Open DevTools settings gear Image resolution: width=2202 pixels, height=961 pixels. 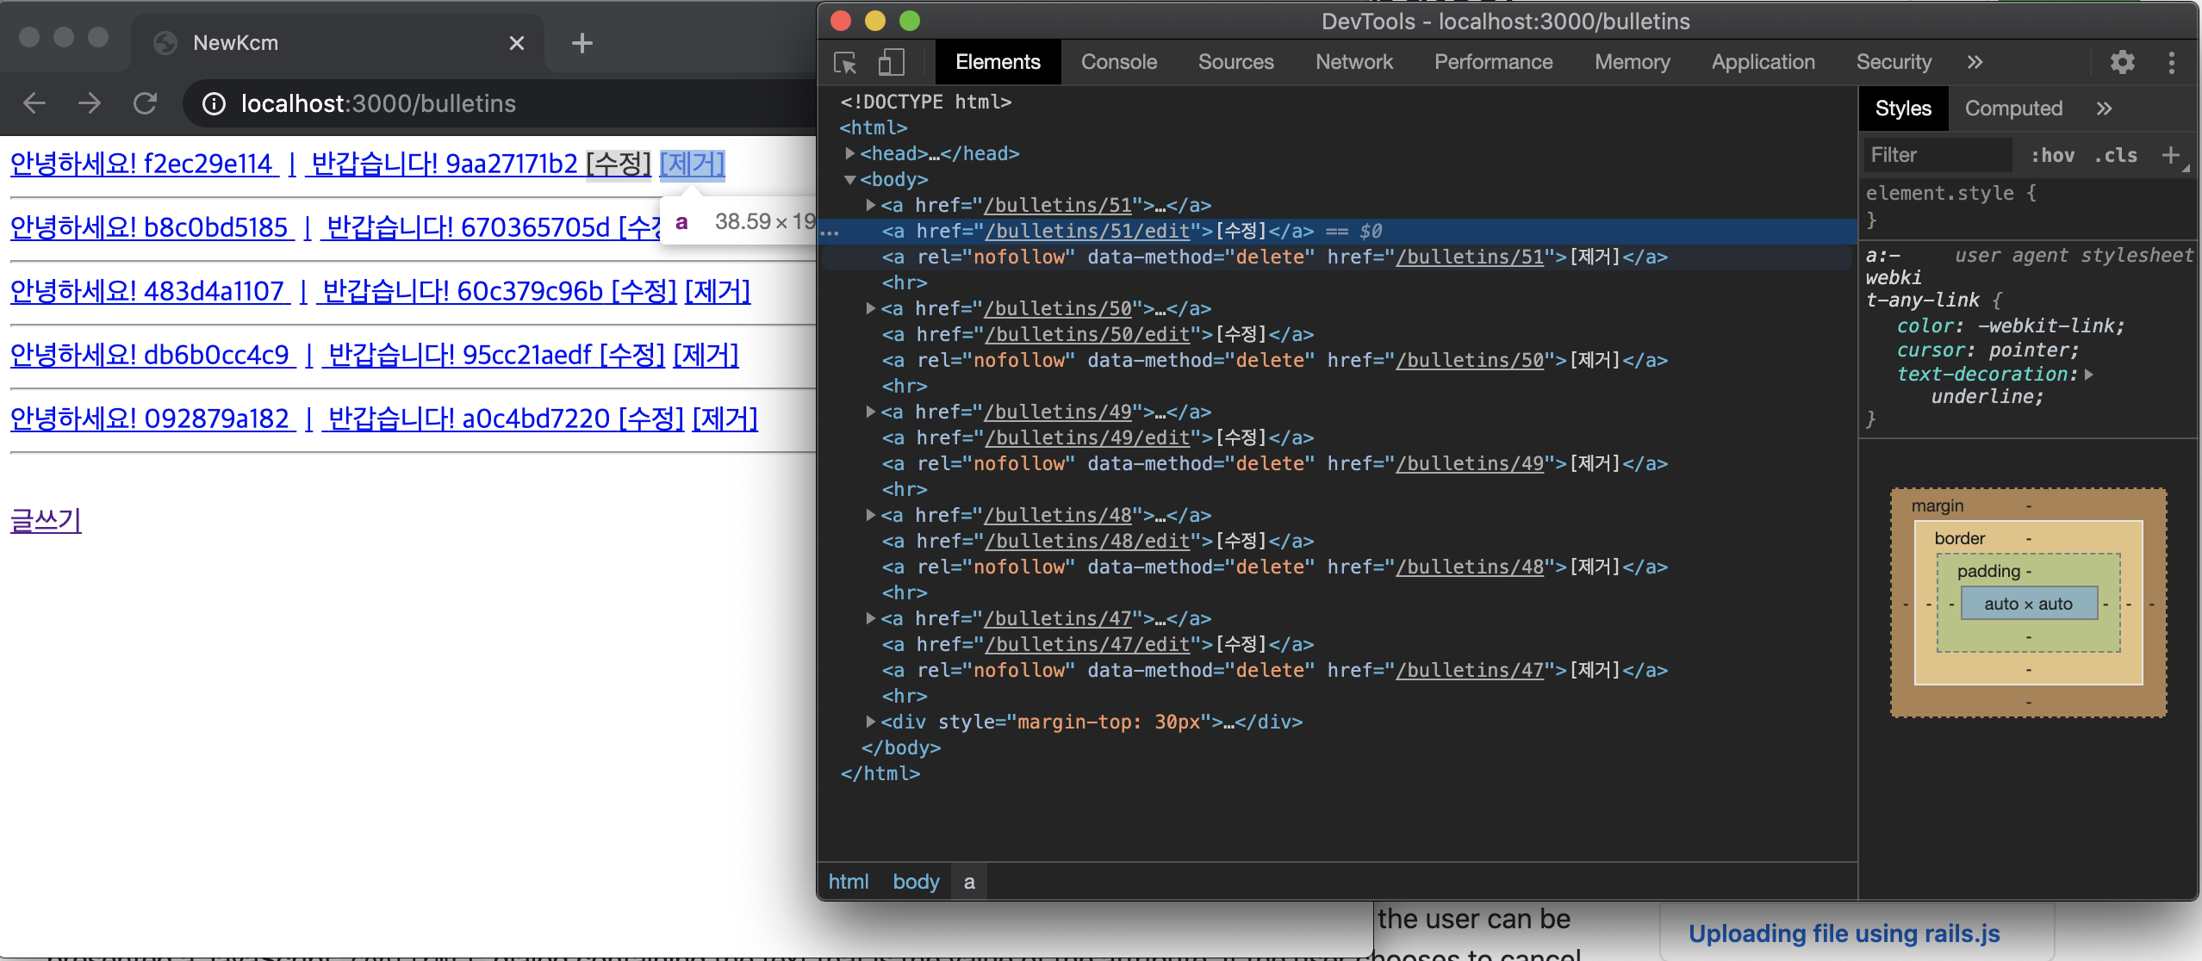tap(2122, 62)
